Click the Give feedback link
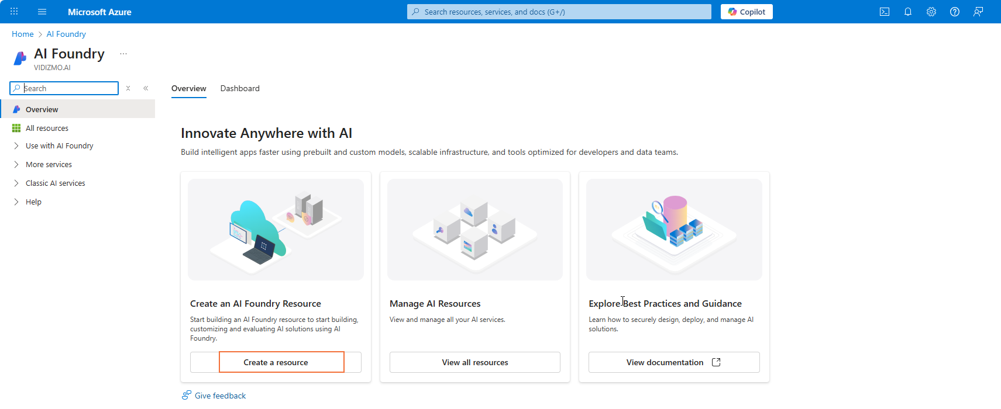The width and height of the screenshot is (1001, 409). click(220, 396)
